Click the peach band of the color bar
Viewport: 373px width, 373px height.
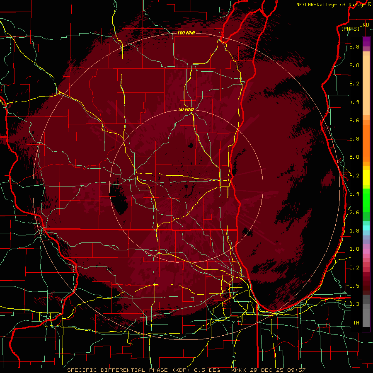(366, 85)
